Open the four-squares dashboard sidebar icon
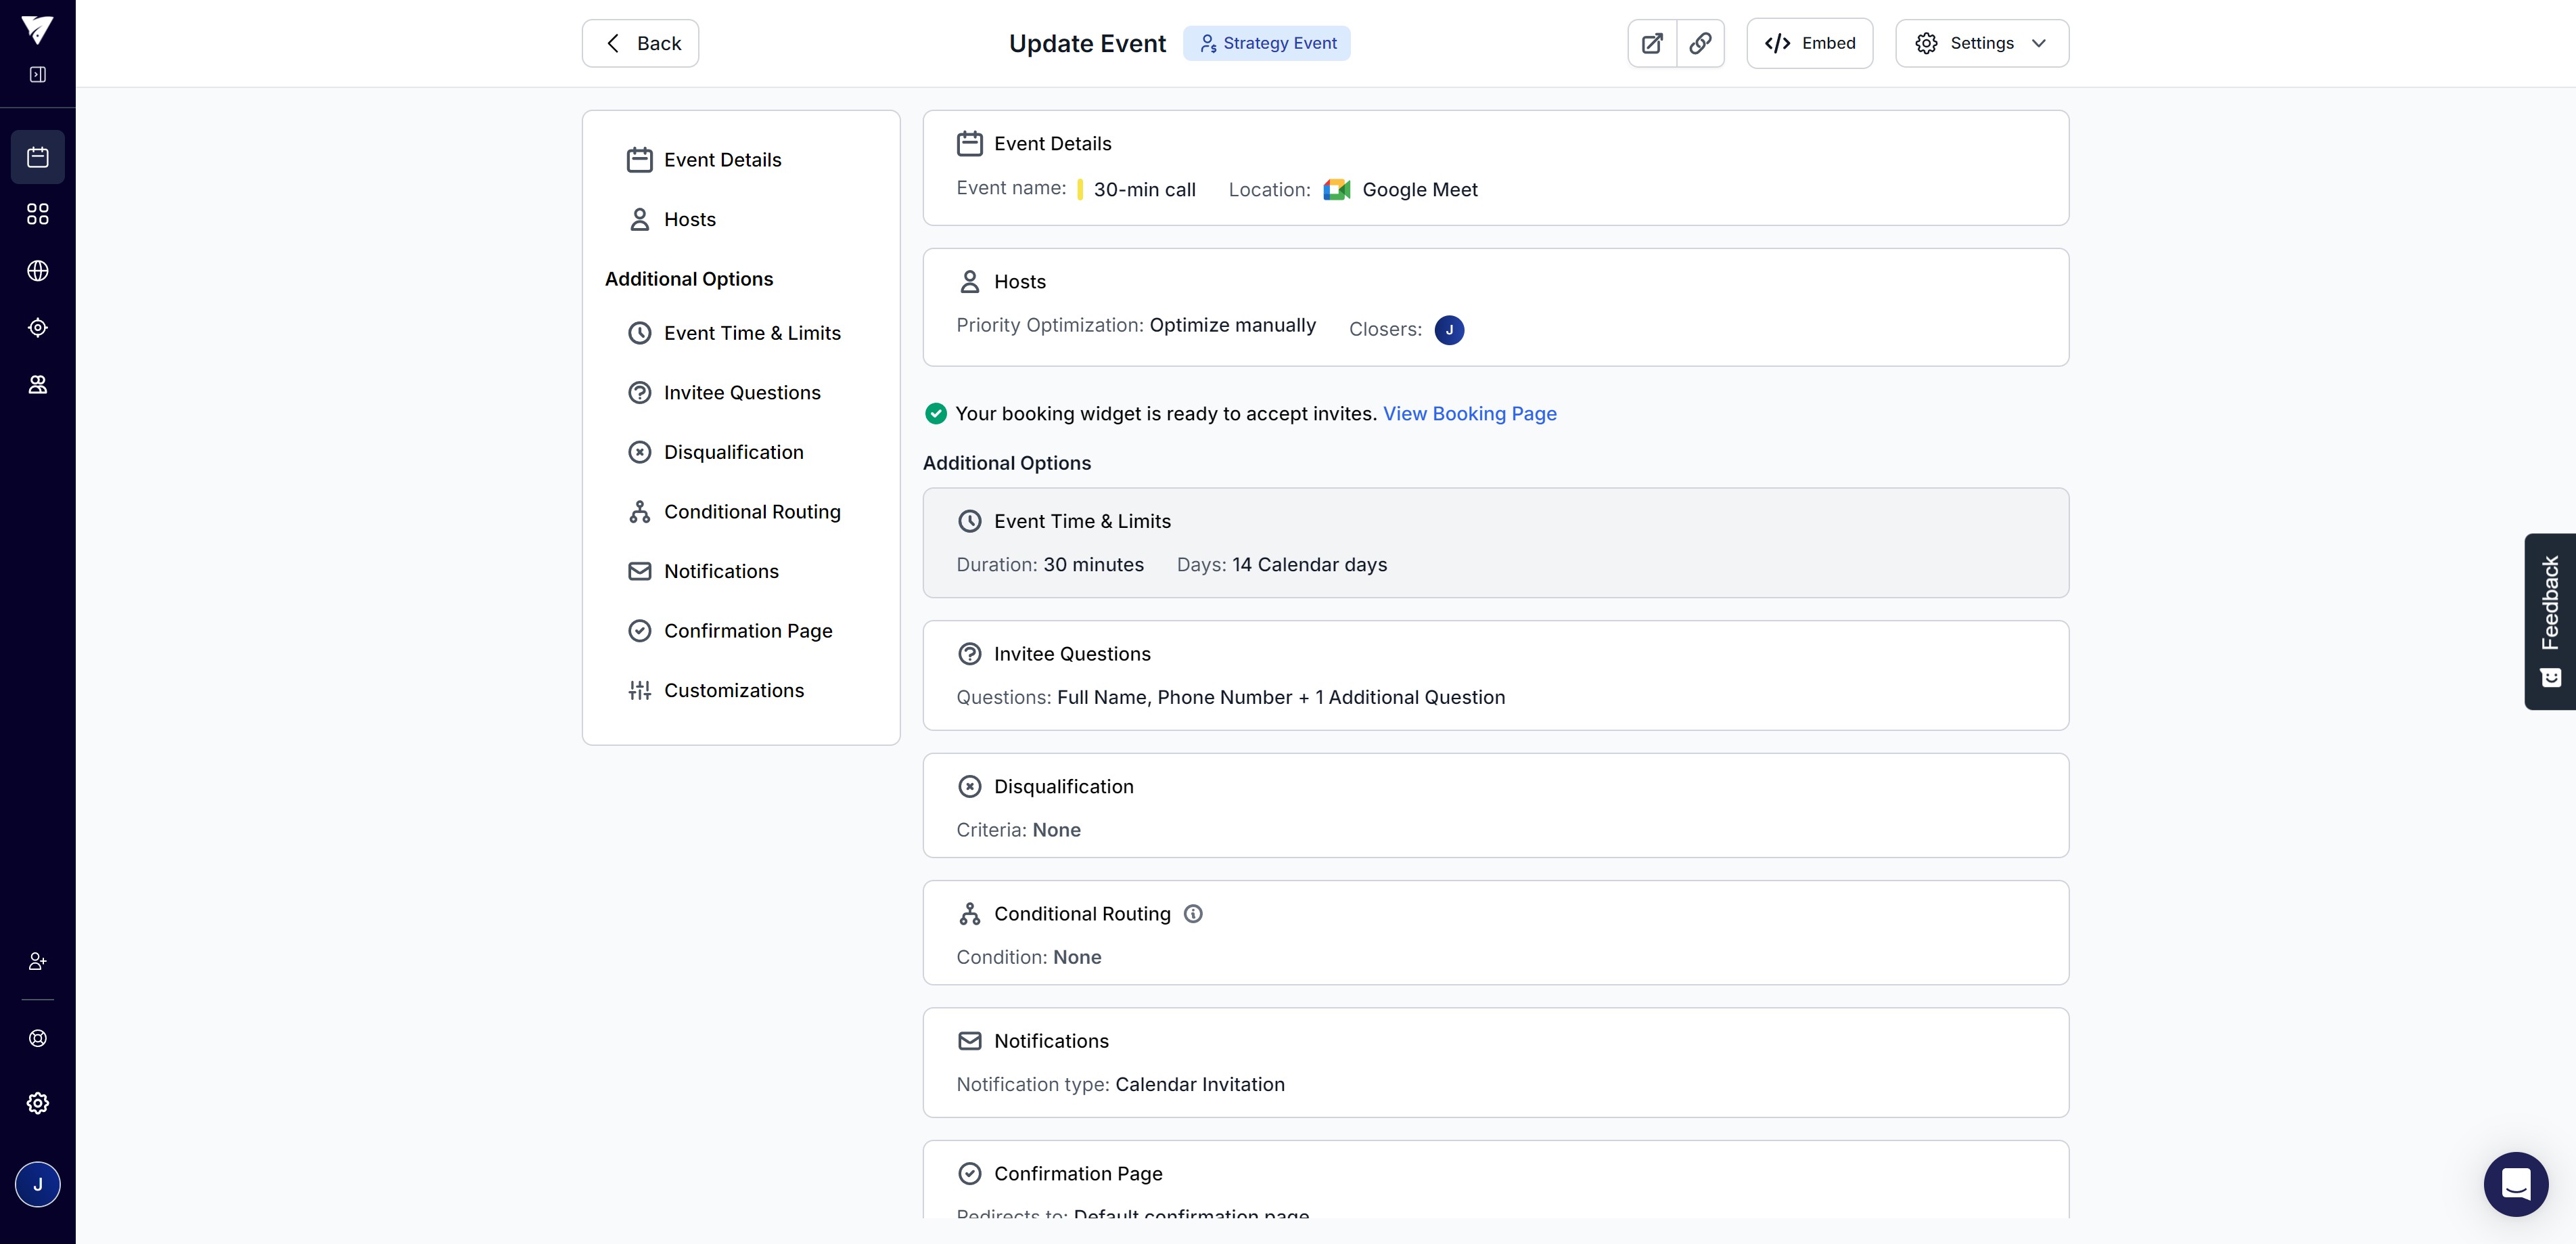 pyautogui.click(x=38, y=214)
